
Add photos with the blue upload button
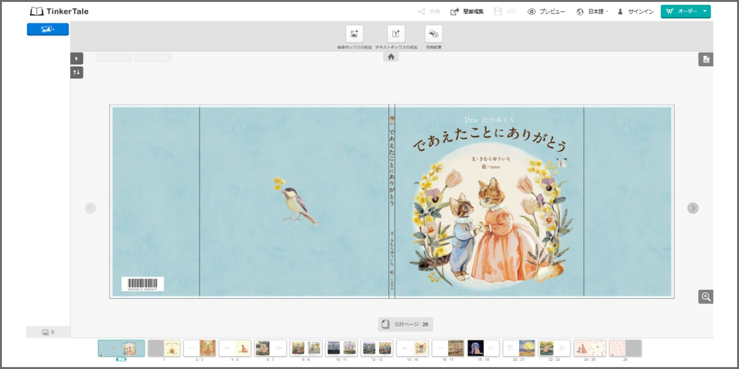[x=48, y=29]
